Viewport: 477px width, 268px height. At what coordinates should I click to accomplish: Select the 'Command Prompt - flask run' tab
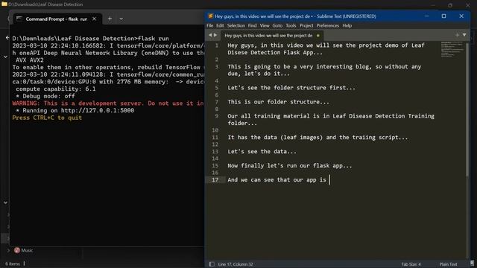coord(57,19)
